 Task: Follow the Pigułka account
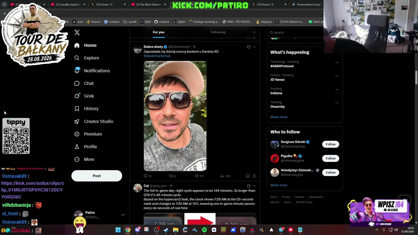[x=330, y=158]
